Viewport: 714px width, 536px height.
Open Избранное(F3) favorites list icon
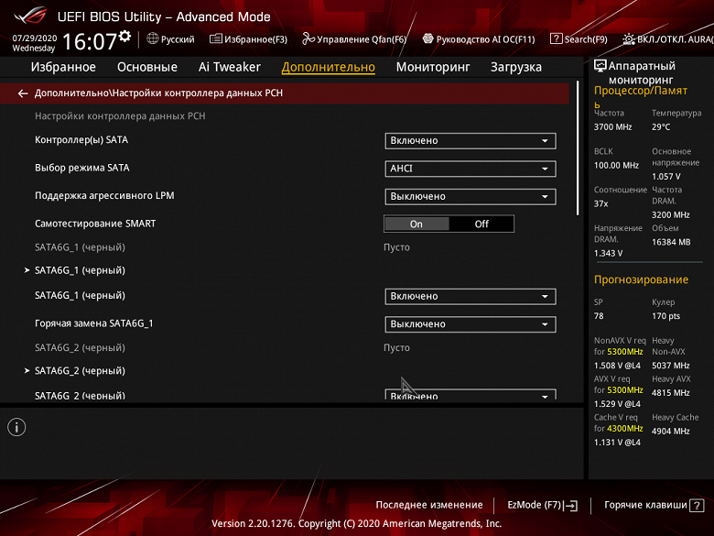(215, 38)
